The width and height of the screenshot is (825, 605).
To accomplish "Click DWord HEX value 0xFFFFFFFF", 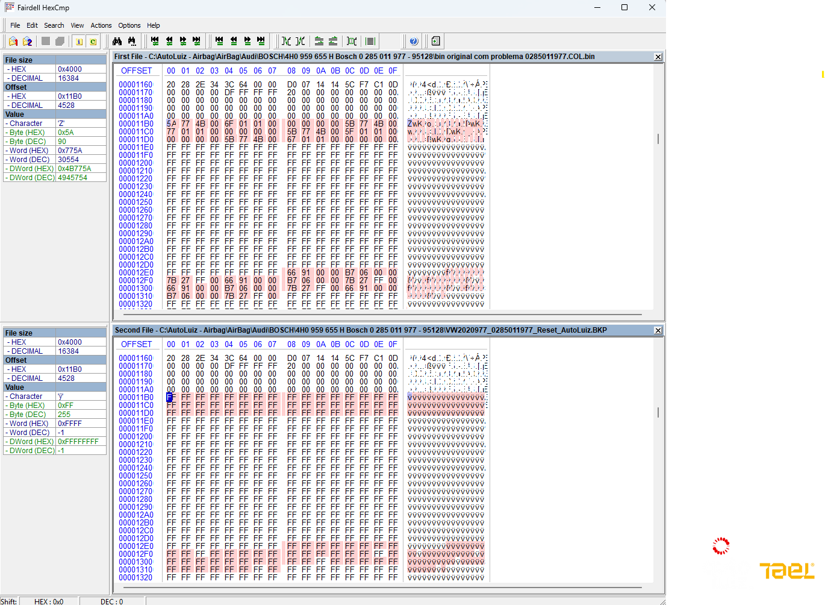I will [x=81, y=442].
